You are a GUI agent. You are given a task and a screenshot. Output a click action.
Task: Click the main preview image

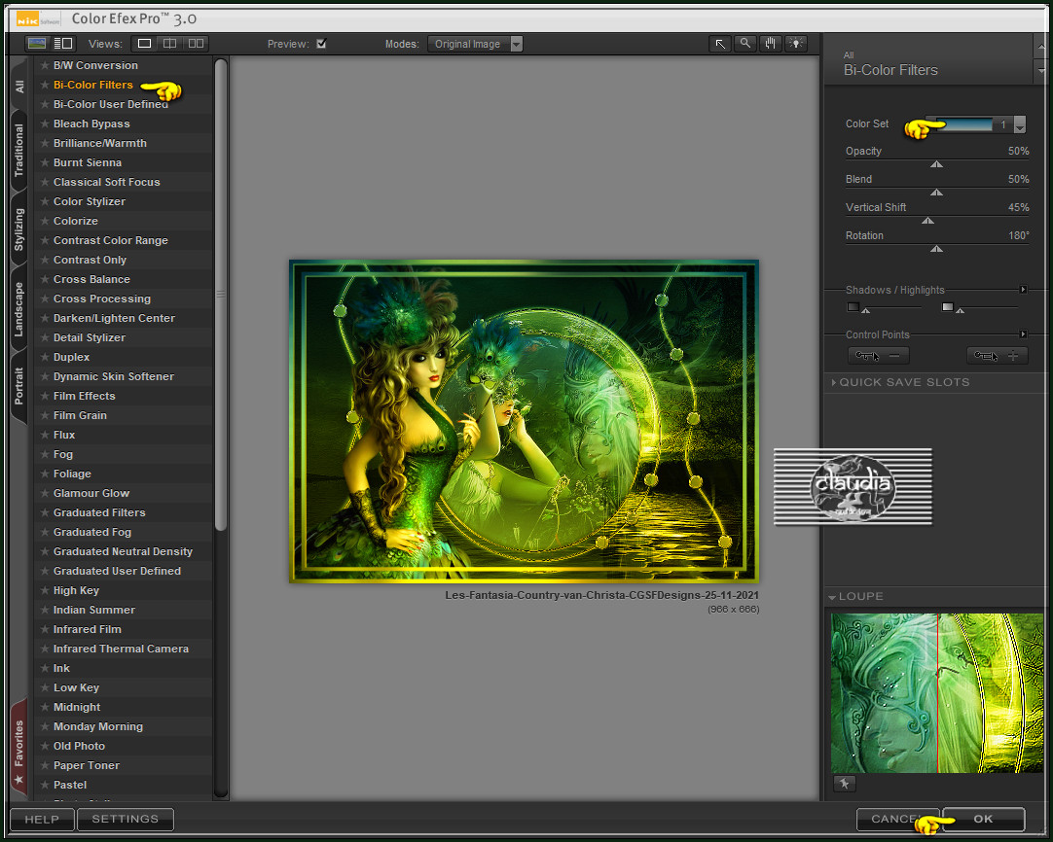tap(524, 421)
